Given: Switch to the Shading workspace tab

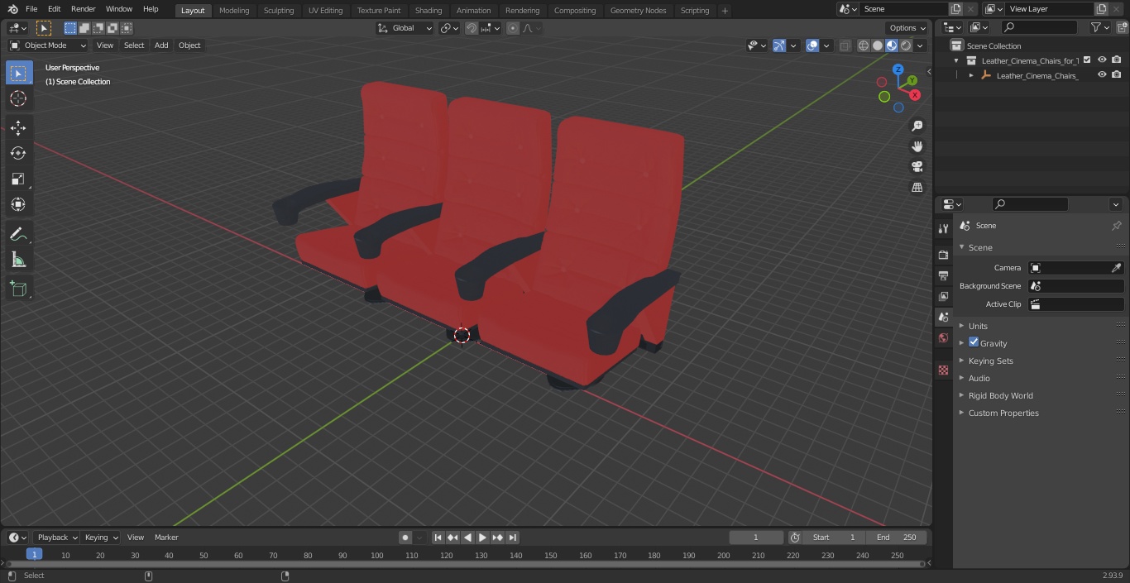Looking at the screenshot, I should click(429, 10).
